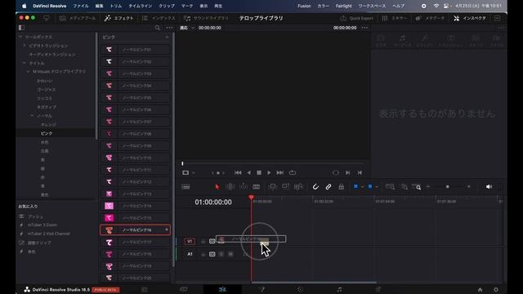Open the Fusion menu

coord(304,6)
